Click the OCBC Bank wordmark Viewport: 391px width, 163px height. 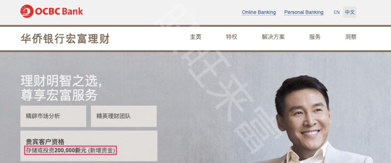point(59,11)
